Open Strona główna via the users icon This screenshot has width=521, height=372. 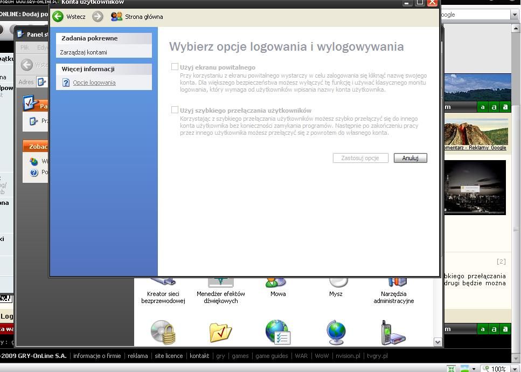(116, 17)
